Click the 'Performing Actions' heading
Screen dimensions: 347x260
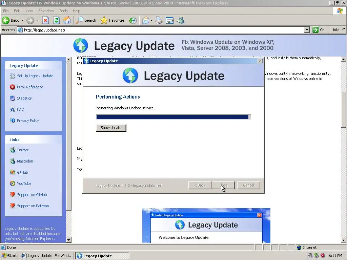click(118, 96)
